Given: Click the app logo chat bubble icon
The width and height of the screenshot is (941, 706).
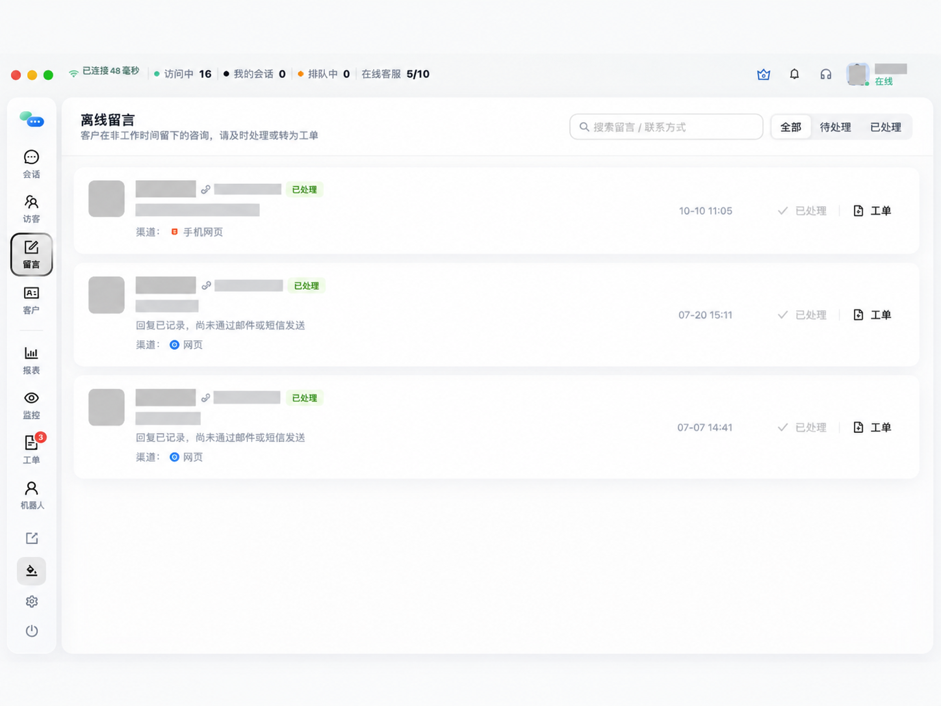Looking at the screenshot, I should (32, 120).
